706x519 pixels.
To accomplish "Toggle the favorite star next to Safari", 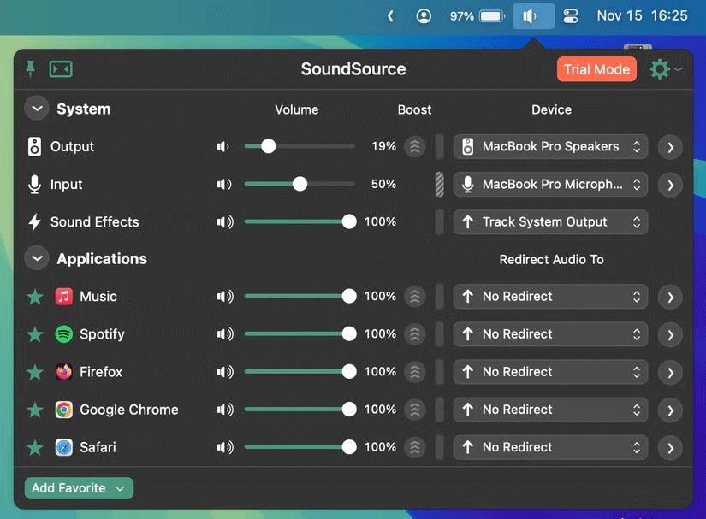I will click(34, 447).
